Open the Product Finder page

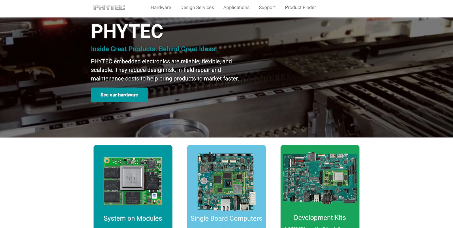300,8
